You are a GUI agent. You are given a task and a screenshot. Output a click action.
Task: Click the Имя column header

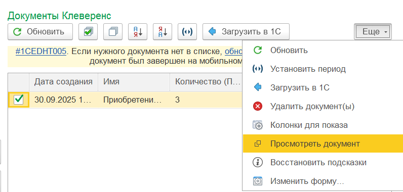click(x=134, y=82)
